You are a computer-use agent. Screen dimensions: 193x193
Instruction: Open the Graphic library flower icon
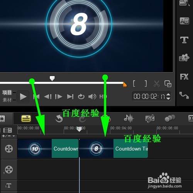point(184,58)
